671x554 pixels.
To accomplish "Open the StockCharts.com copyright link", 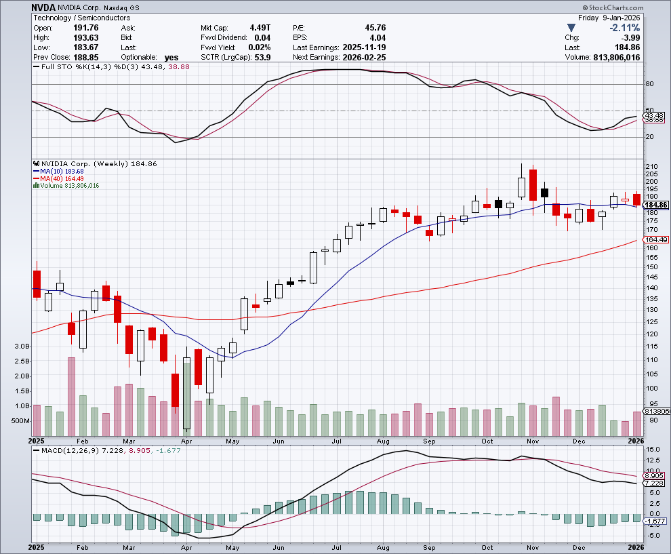I will [x=634, y=7].
